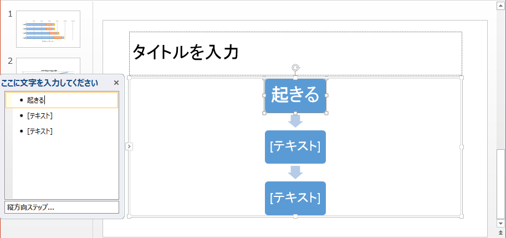The width and height of the screenshot is (506, 238).
Task: Select the second down arrow between shapes
Action: (295, 172)
